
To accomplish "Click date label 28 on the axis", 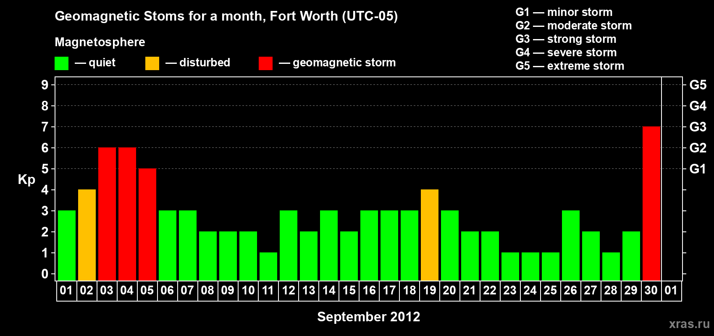I will (x=611, y=291).
